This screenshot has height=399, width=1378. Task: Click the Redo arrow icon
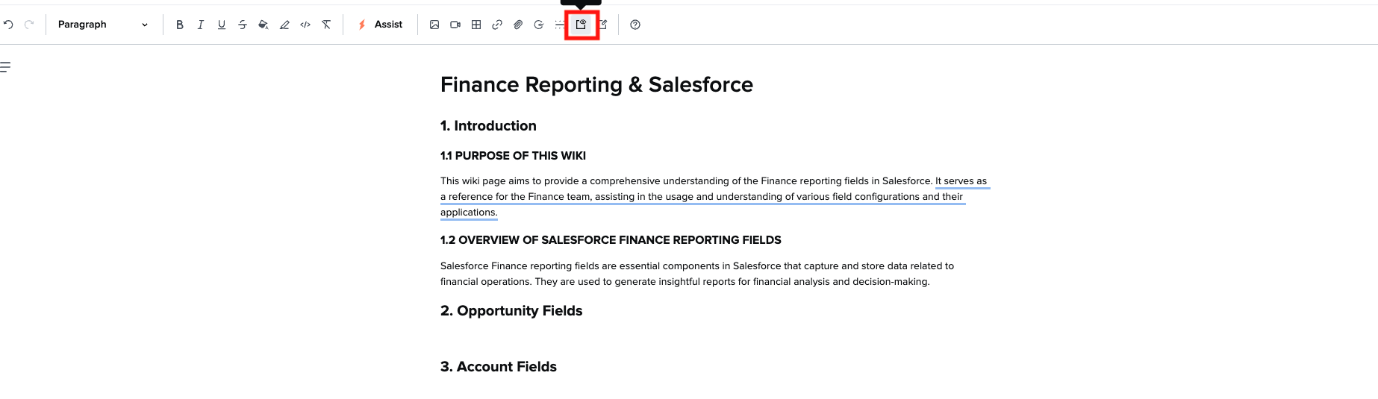pos(29,25)
